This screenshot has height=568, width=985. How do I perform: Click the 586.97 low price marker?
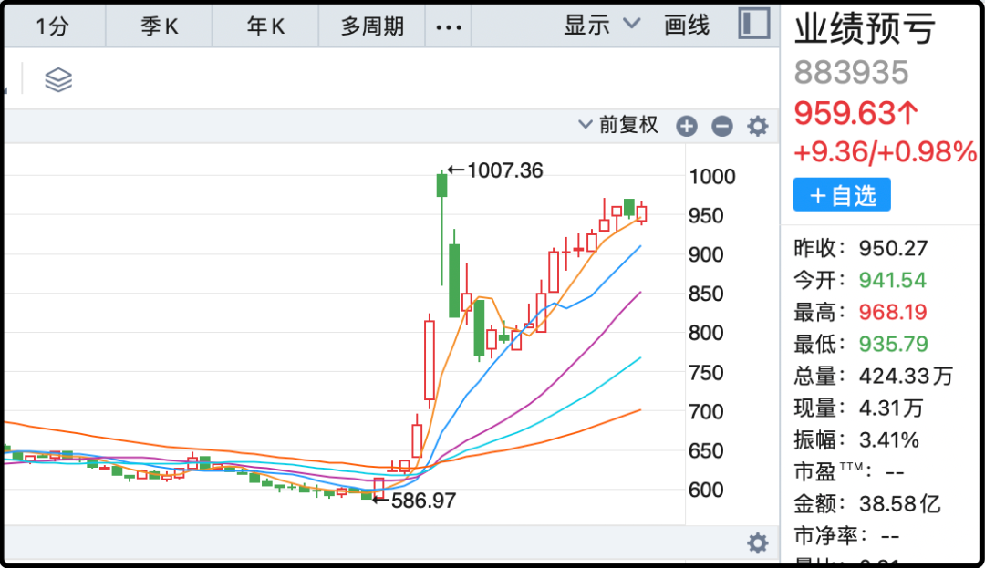pos(423,500)
